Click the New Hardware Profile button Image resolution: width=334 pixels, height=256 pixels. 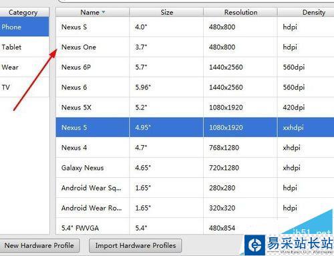(x=39, y=245)
